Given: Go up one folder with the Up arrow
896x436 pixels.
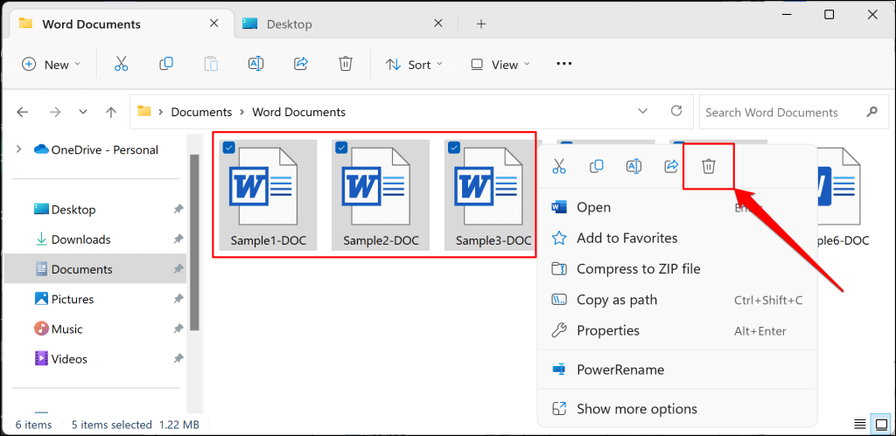Looking at the screenshot, I should point(111,112).
